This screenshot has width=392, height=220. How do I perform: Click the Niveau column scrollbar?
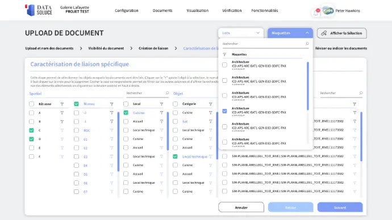118,142
